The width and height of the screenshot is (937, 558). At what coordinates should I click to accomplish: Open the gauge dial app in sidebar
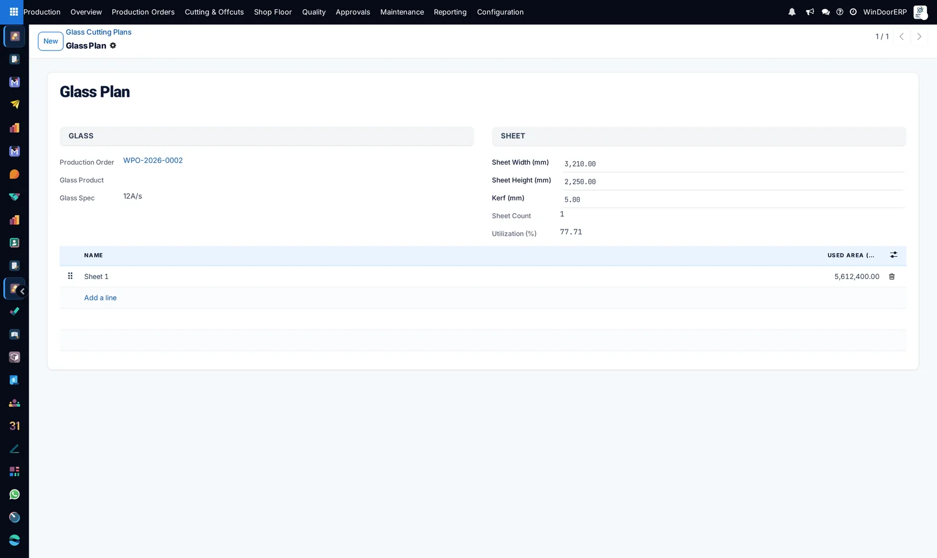pos(15,518)
